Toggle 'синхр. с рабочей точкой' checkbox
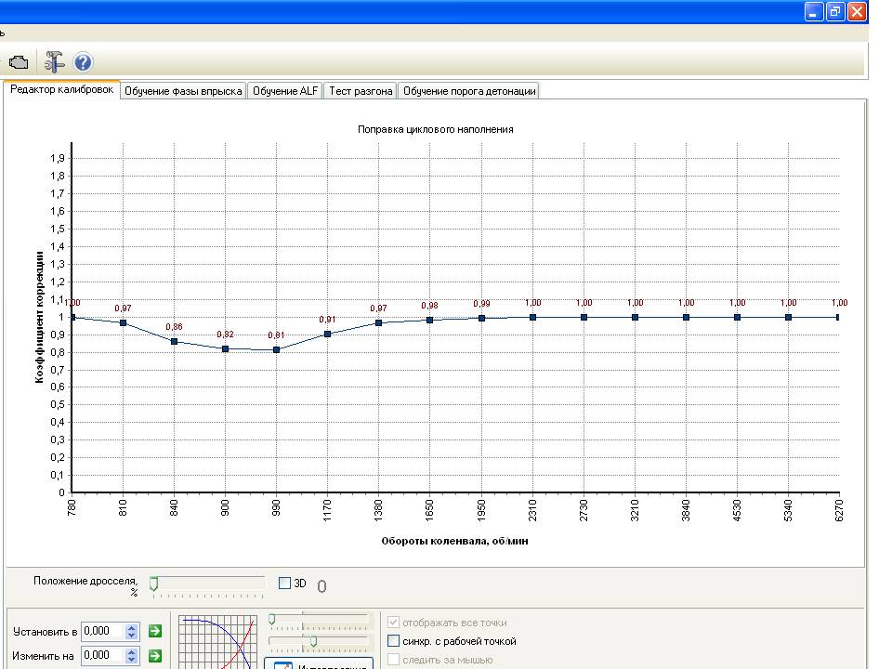The width and height of the screenshot is (892, 669). pyautogui.click(x=393, y=641)
